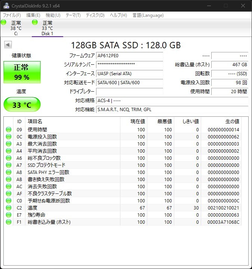Open the ディスク(D) menu

pos(95,15)
